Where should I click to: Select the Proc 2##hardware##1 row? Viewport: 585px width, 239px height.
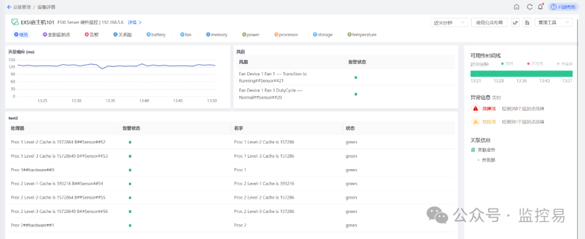pos(231,225)
